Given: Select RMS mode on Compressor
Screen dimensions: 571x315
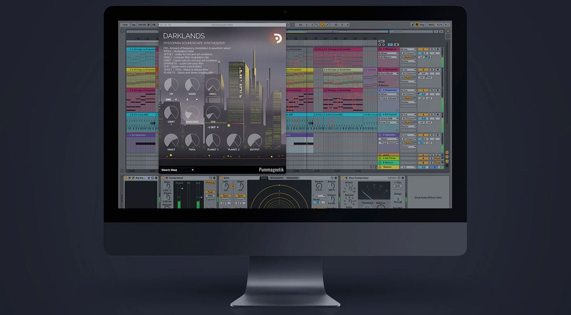Looking at the screenshot, I should click(210, 196).
